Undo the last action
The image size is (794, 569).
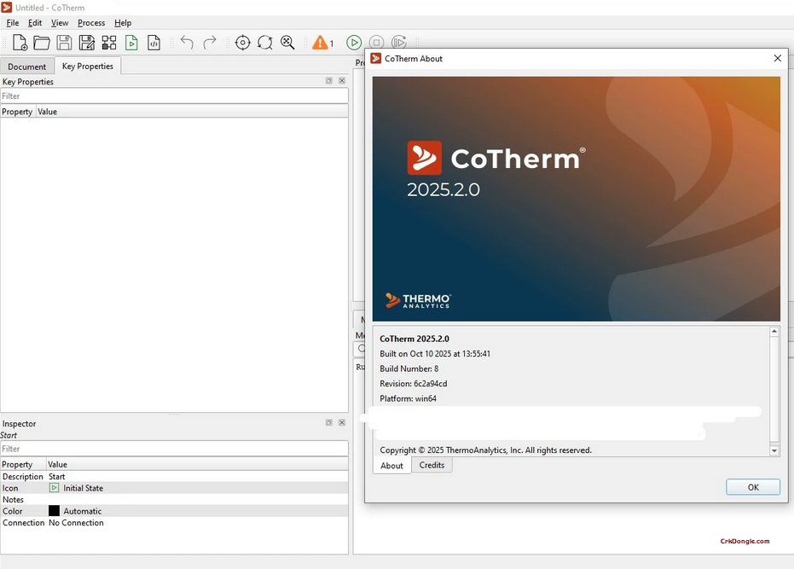pyautogui.click(x=187, y=43)
